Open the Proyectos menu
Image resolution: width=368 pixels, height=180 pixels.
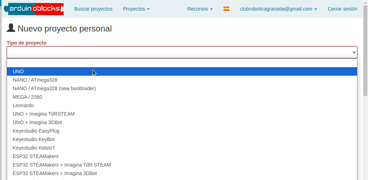point(136,9)
